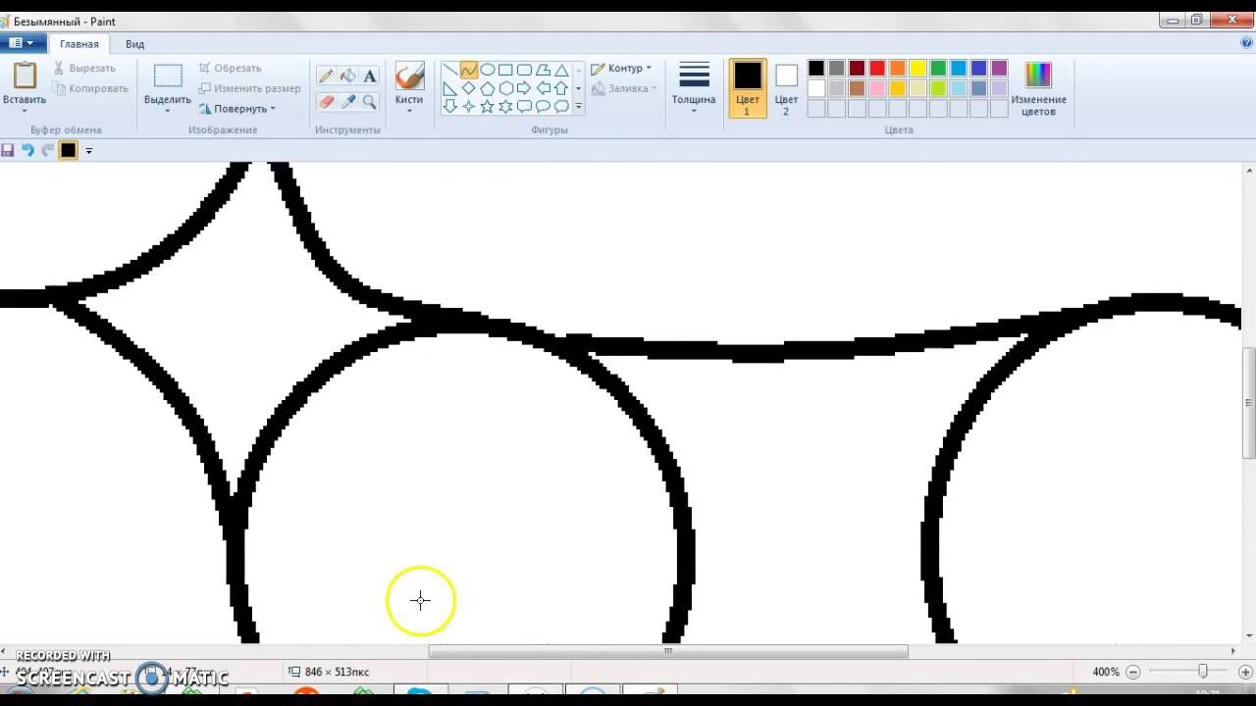1256x706 pixels.
Task: Choose the Five-point star shape
Action: (487, 106)
